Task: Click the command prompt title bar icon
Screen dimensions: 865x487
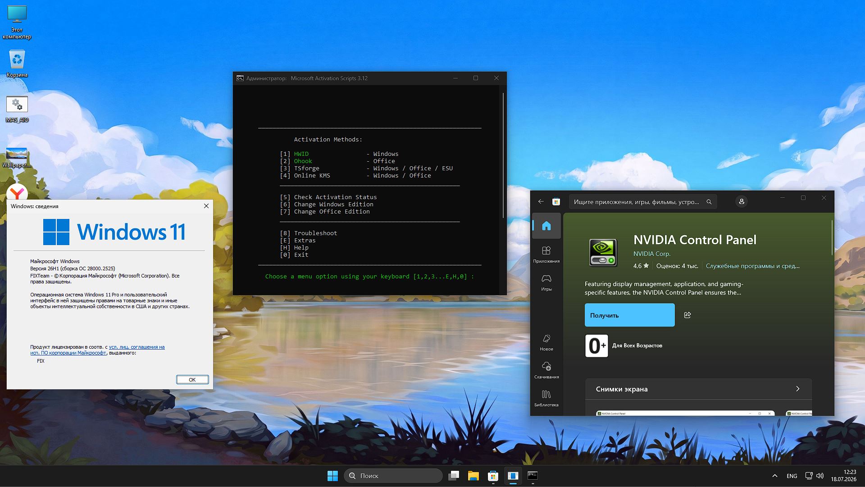Action: coord(240,78)
